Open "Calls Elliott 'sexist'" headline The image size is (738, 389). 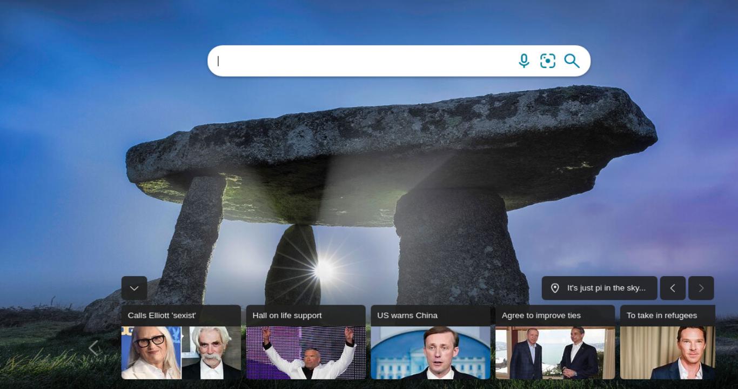(x=162, y=316)
